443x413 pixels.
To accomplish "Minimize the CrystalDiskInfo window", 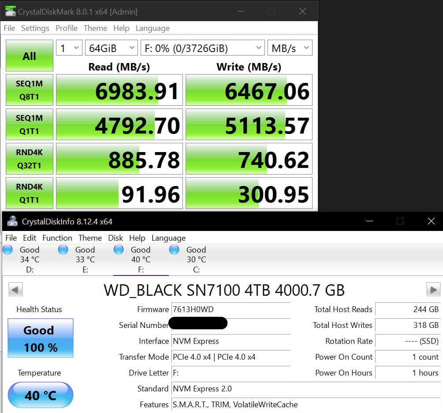I will (369, 221).
